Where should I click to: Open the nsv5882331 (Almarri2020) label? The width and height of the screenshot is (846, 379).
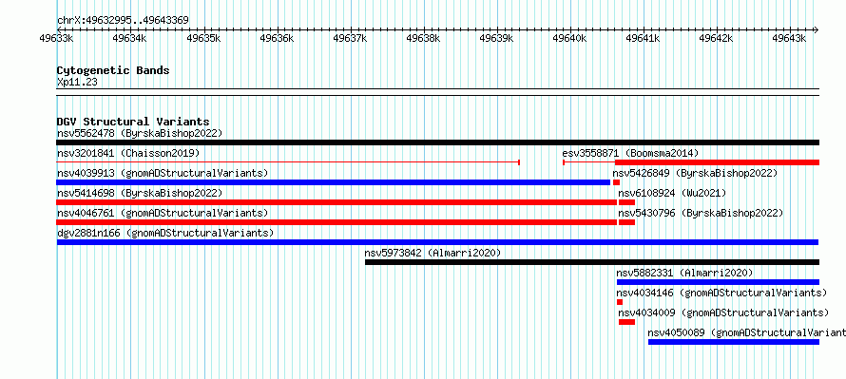coord(684,273)
